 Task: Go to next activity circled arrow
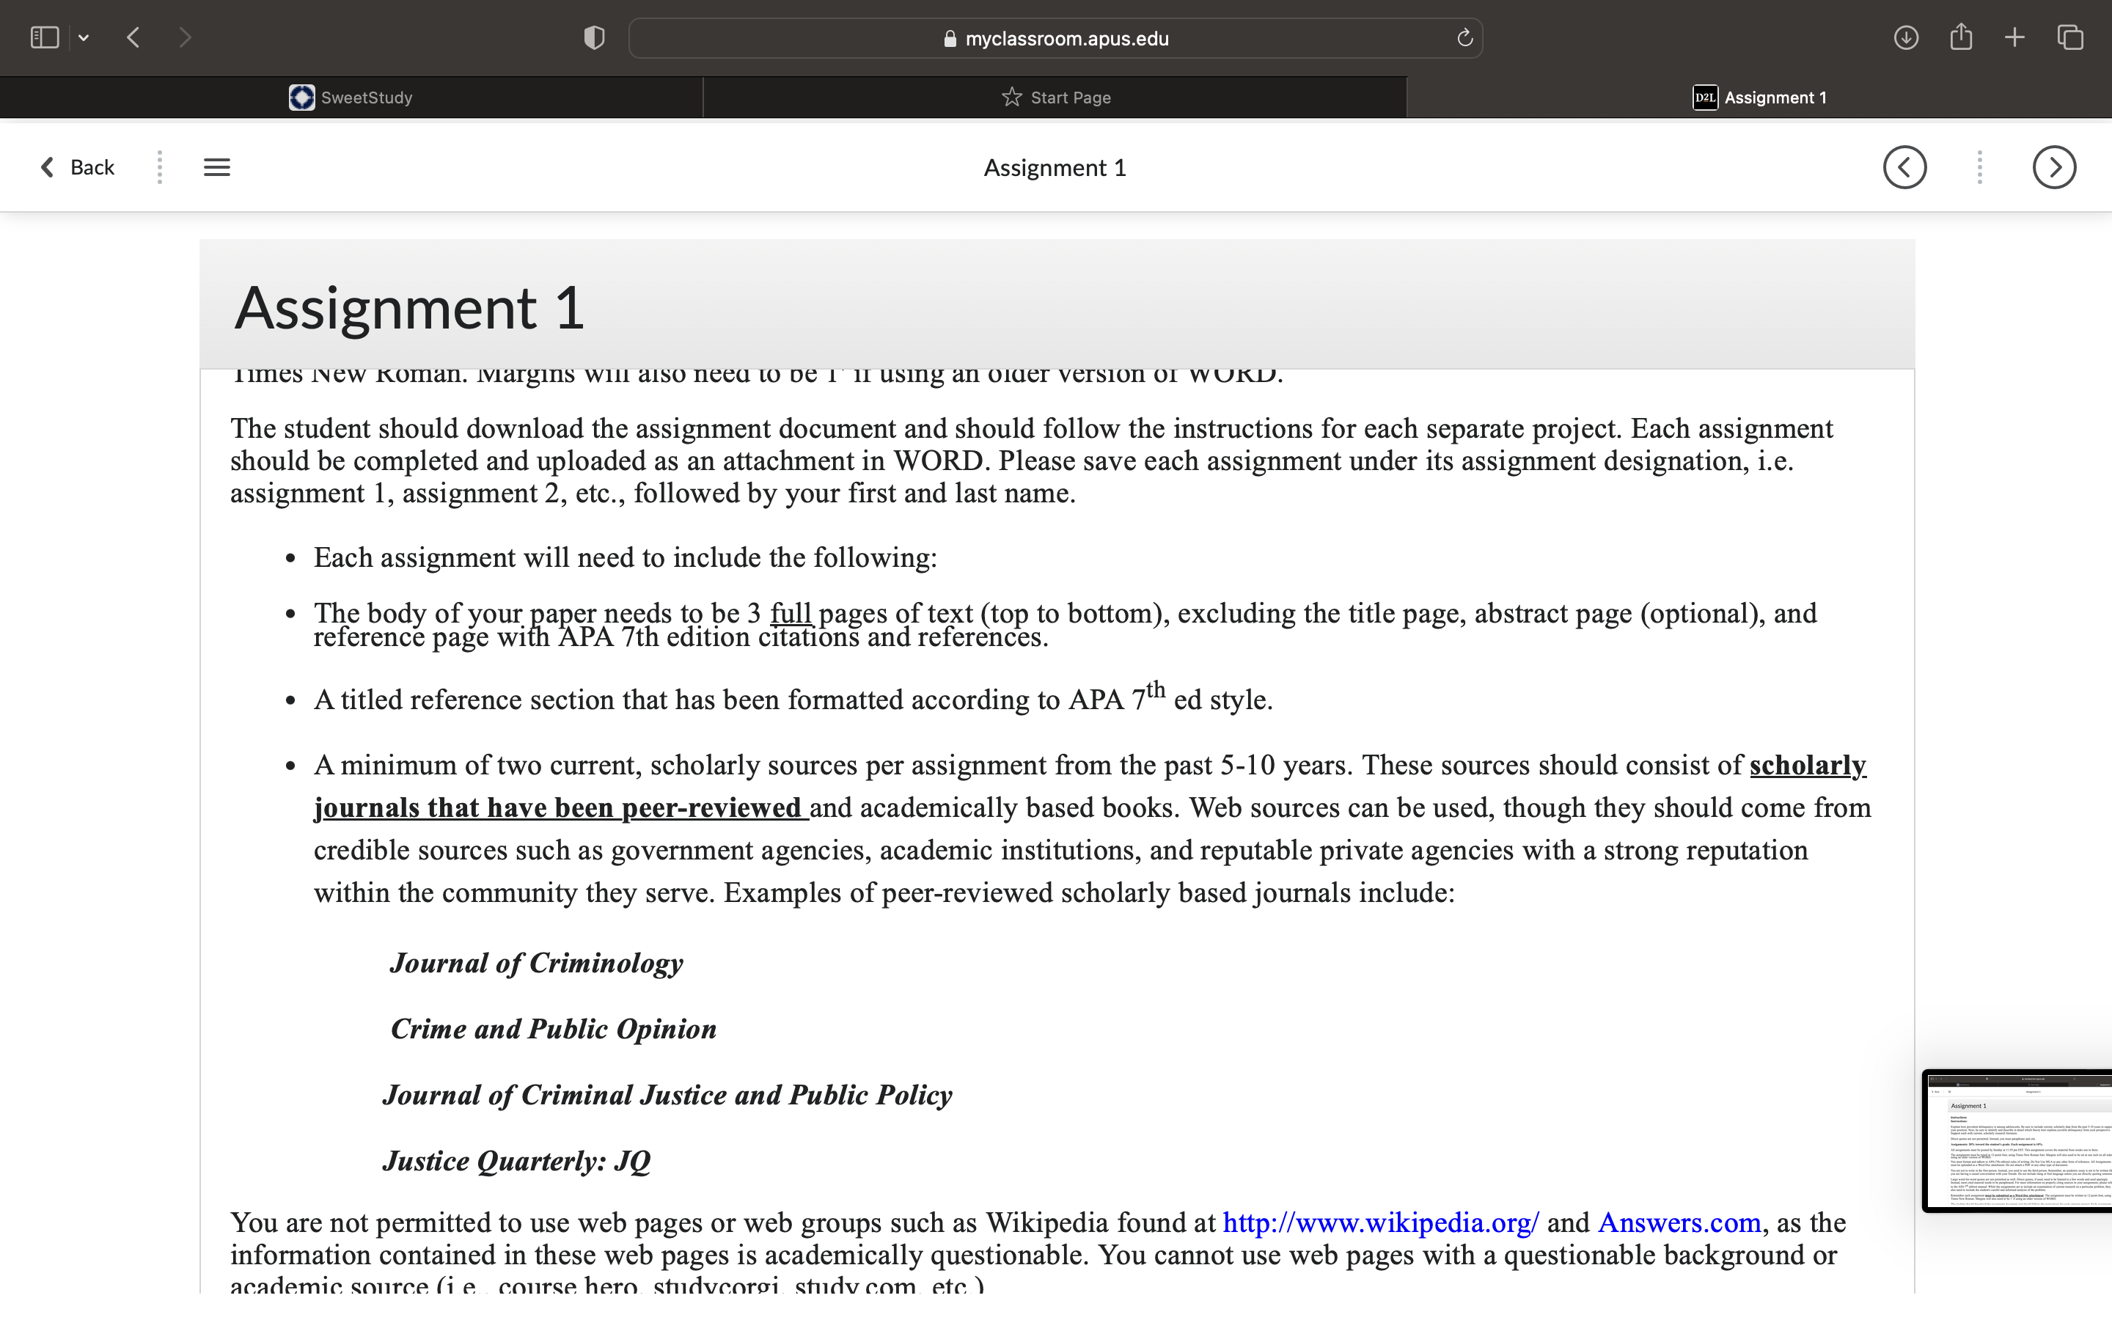[x=2054, y=166]
